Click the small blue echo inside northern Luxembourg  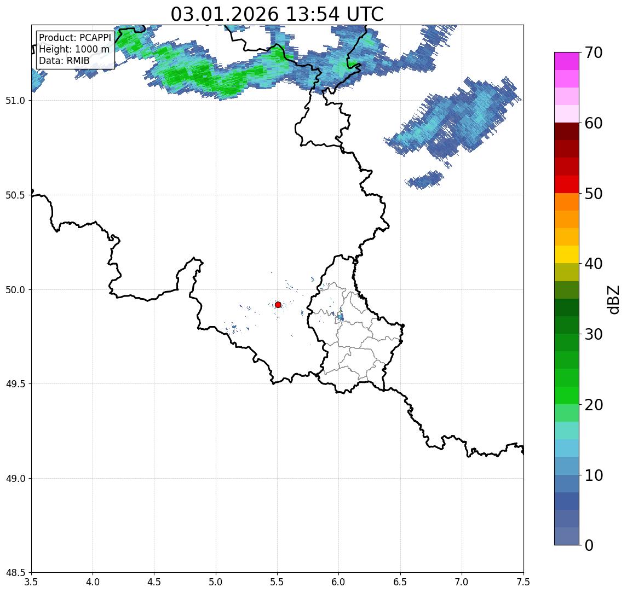(340, 317)
